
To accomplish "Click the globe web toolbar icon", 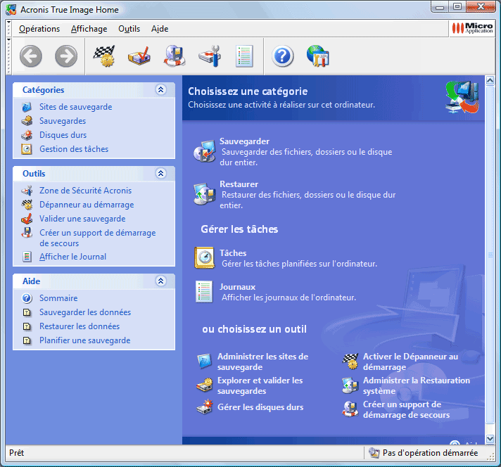I will (318, 56).
